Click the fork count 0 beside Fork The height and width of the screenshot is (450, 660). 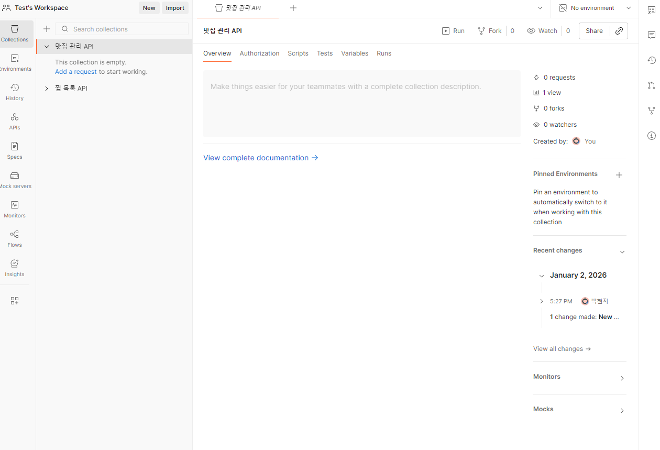[512, 31]
